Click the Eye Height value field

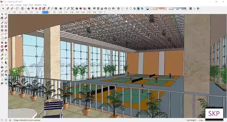point(201,120)
